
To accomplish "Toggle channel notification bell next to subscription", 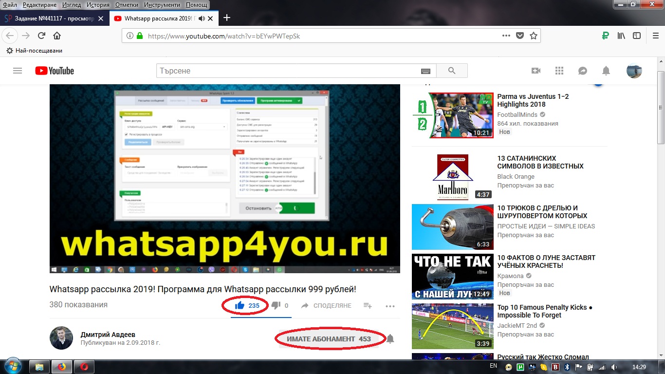I will point(390,339).
